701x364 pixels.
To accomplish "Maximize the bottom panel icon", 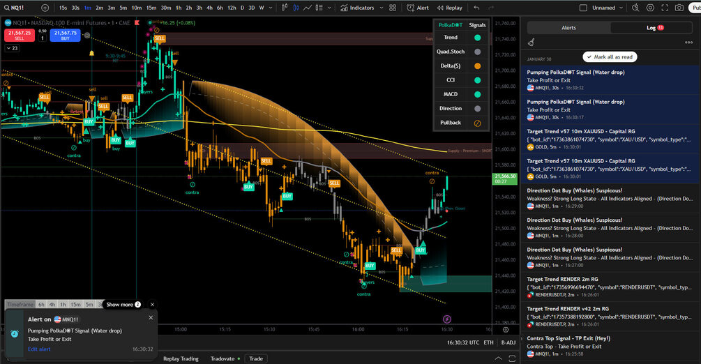I will tap(512, 358).
